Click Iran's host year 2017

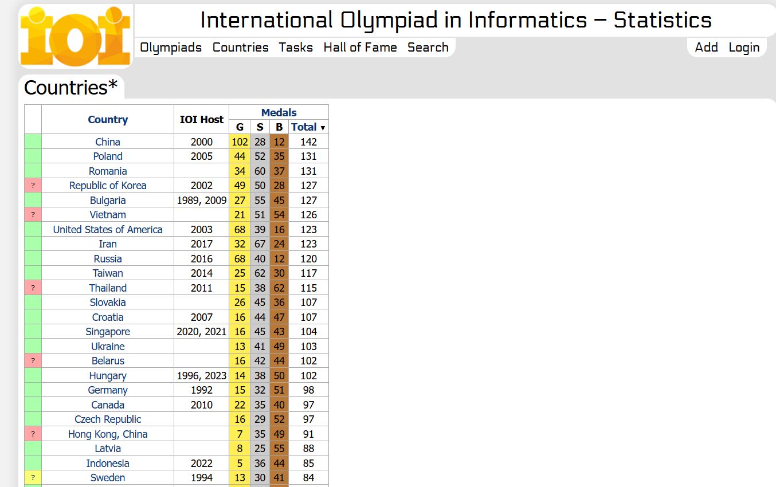pyautogui.click(x=201, y=244)
